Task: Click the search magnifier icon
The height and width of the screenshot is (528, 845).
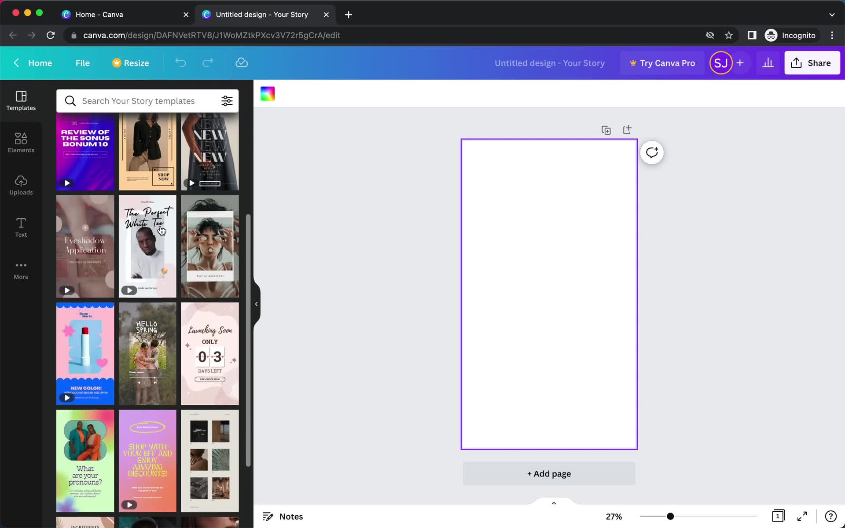Action: (70, 101)
